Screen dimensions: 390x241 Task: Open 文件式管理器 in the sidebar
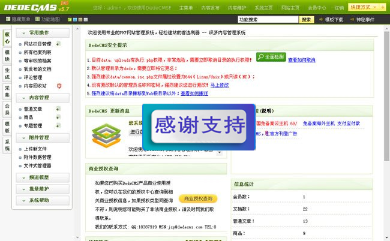pyautogui.click(x=37, y=165)
